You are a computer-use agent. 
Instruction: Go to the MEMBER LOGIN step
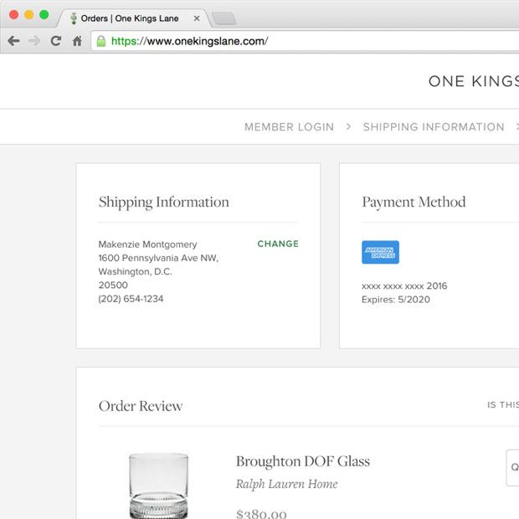pyautogui.click(x=289, y=127)
